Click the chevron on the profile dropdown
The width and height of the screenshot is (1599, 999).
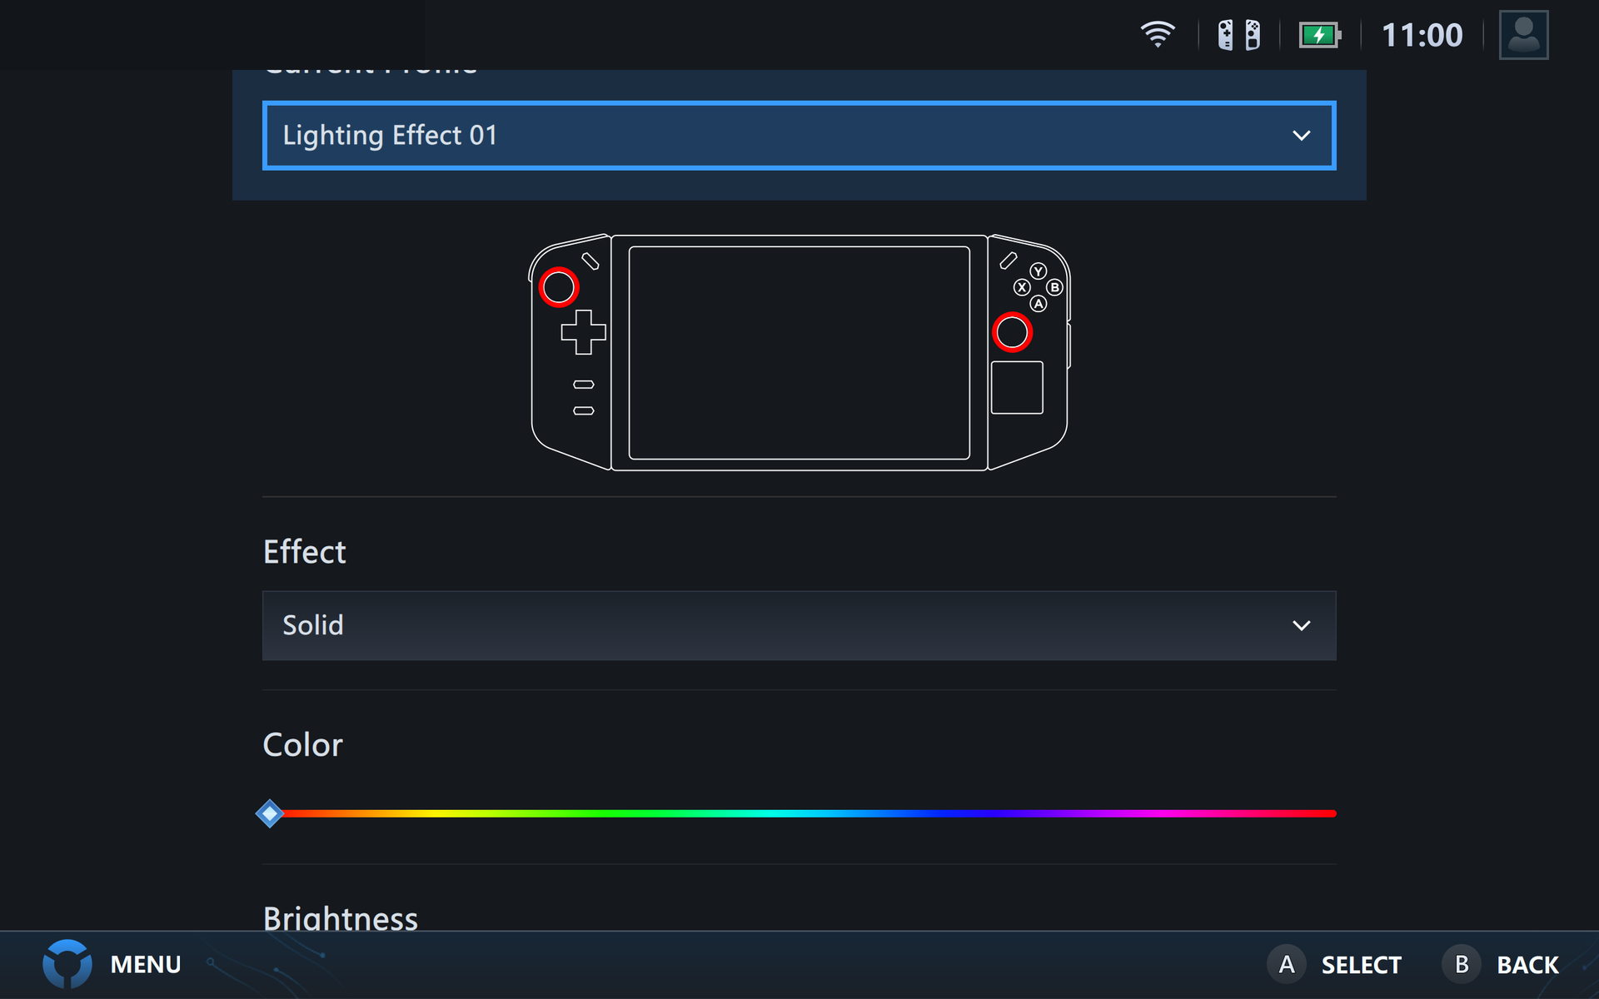pos(1301,136)
